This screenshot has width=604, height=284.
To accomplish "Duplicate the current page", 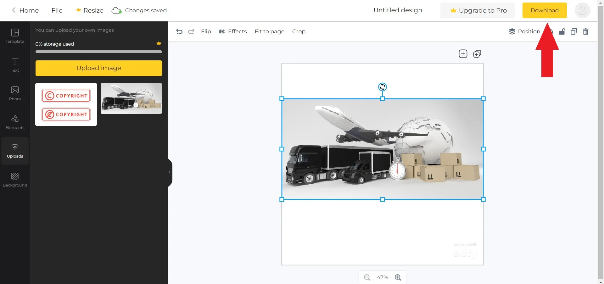I will click(477, 54).
